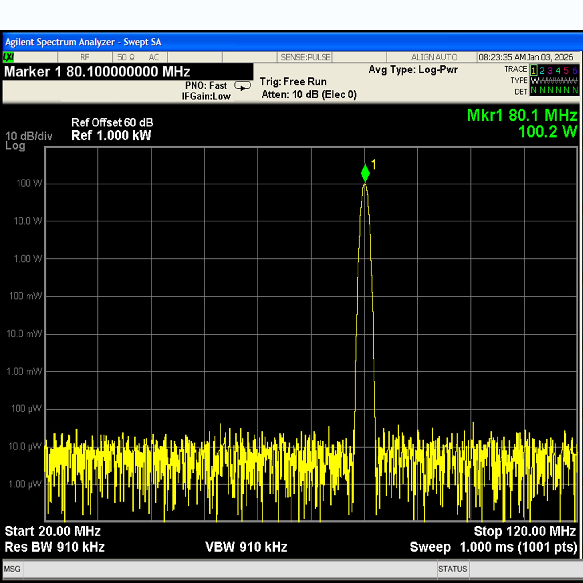Select trace number 5 indicator
This screenshot has height=583, width=583.
(x=566, y=71)
